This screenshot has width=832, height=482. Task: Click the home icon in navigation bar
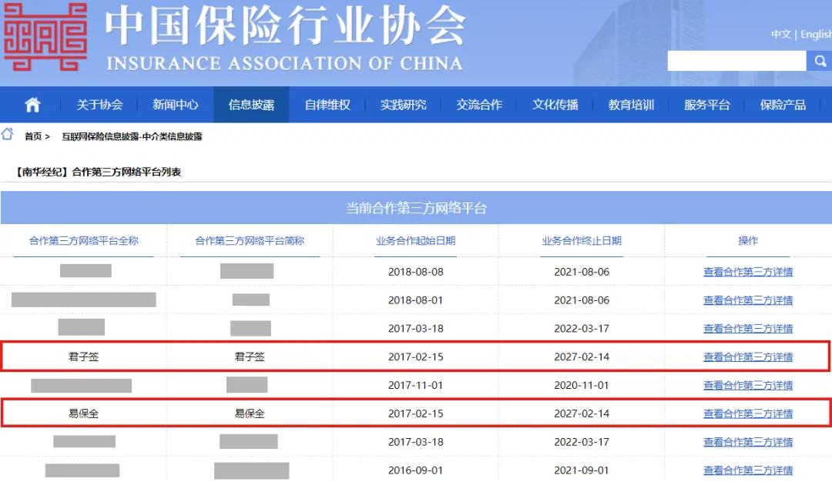[32, 105]
